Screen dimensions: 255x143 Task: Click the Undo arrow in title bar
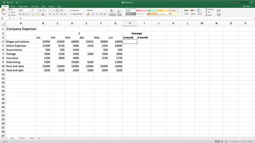click(x=12, y=2)
